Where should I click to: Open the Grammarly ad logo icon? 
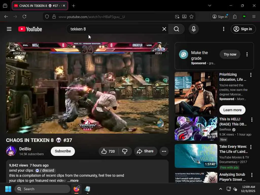[x=184, y=54]
